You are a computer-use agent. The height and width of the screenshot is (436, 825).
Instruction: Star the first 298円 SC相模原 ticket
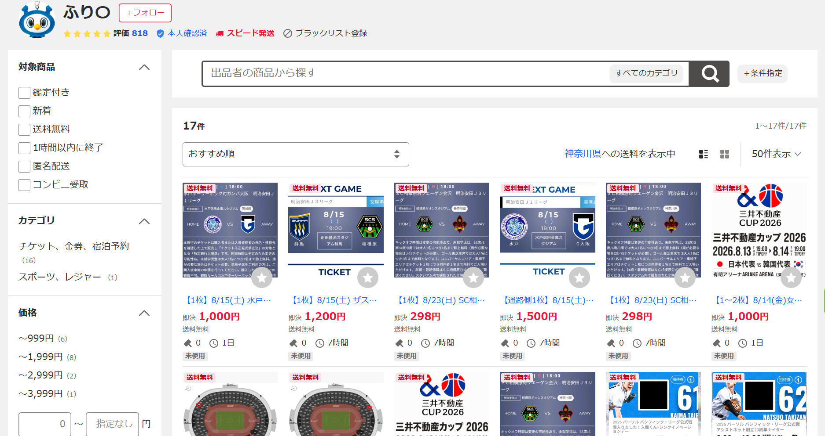(473, 277)
